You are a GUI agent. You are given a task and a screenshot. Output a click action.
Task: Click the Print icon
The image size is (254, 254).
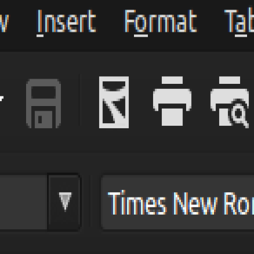(172, 101)
